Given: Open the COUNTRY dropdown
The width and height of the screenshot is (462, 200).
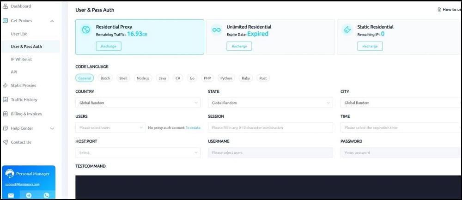Looking at the screenshot, I should (138, 103).
